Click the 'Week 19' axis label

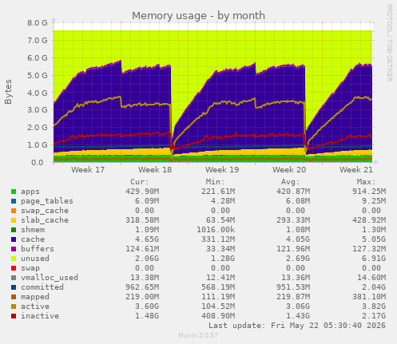(222, 170)
